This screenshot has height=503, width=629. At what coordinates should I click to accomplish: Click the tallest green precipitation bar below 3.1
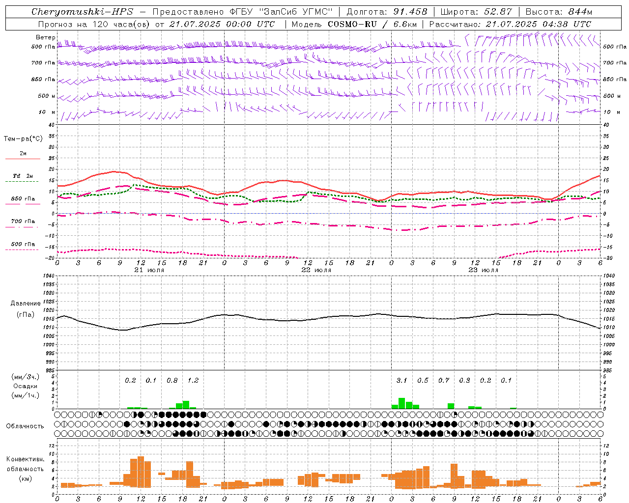pos(402,403)
